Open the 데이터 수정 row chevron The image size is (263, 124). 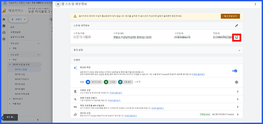click(237, 115)
